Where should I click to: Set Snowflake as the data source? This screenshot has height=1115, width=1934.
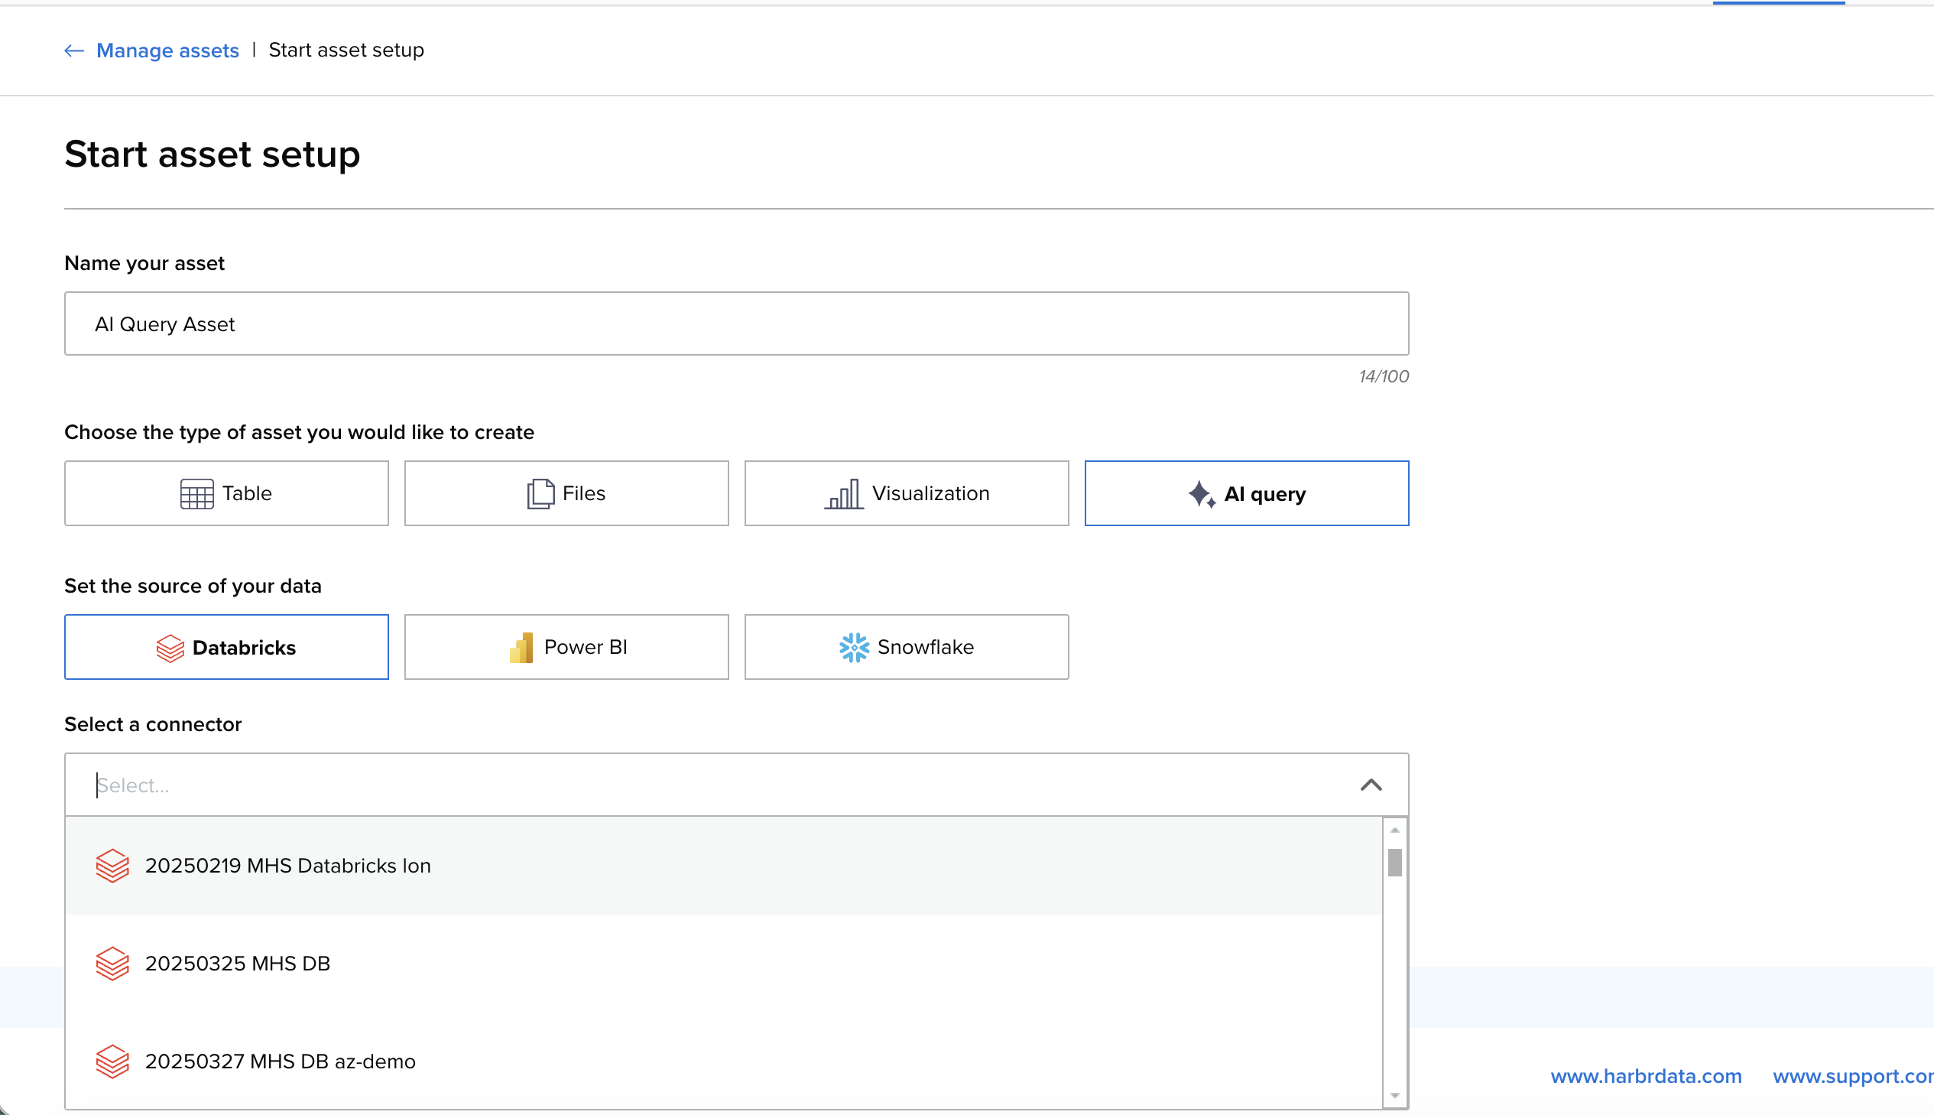906,647
